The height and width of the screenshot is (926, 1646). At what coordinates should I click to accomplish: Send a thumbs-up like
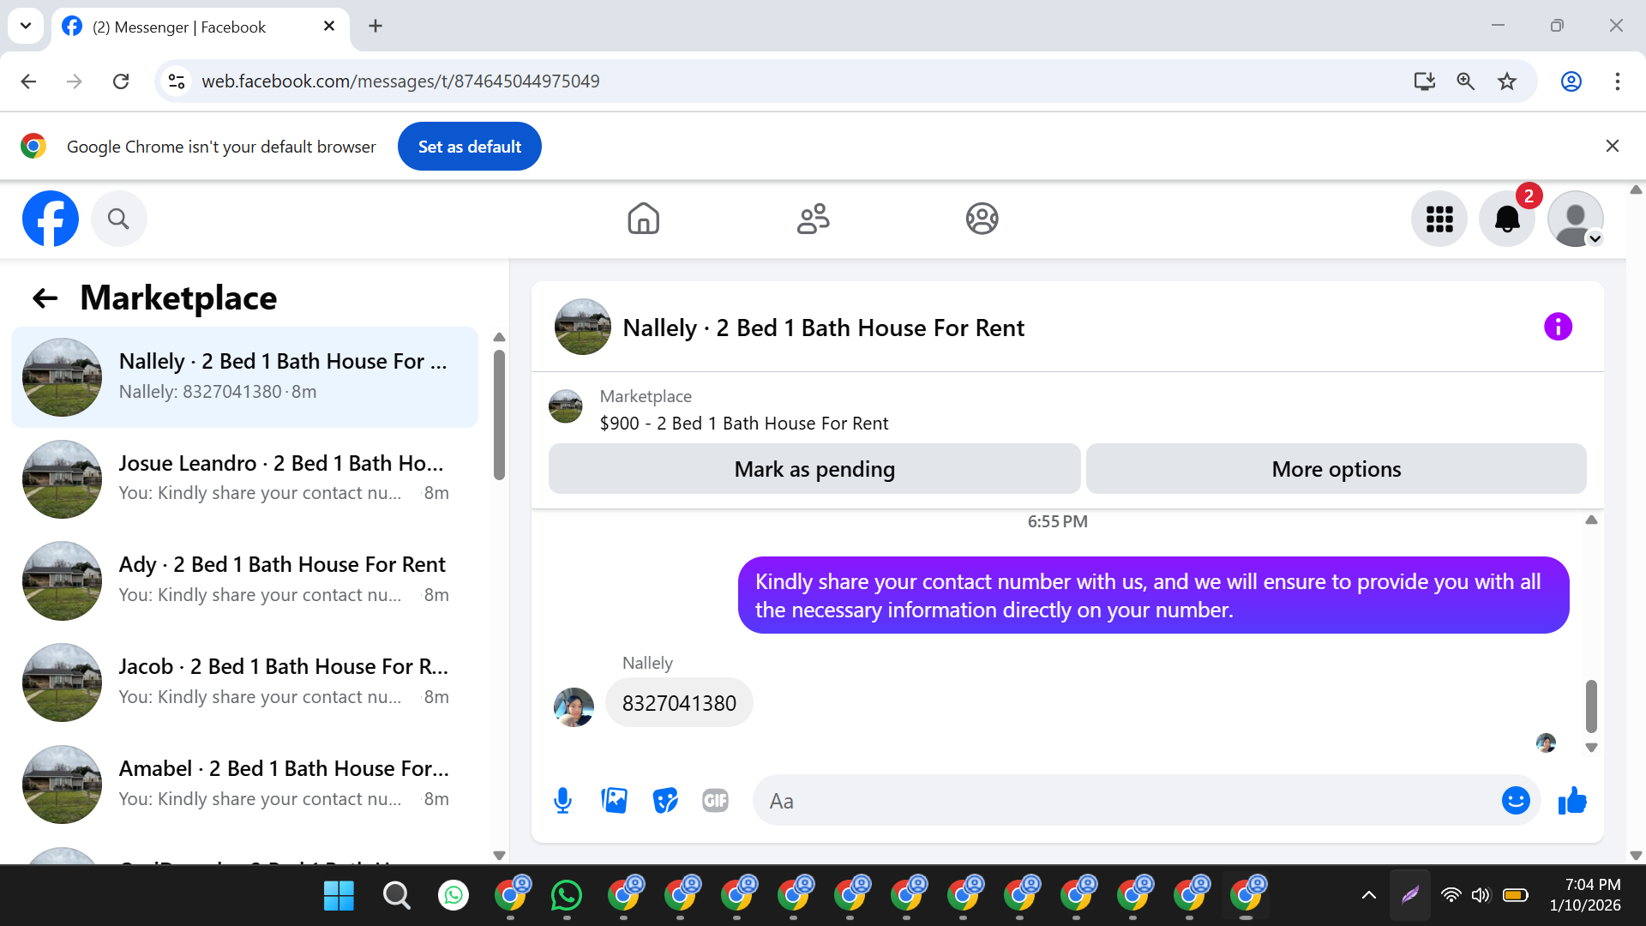[1572, 801]
